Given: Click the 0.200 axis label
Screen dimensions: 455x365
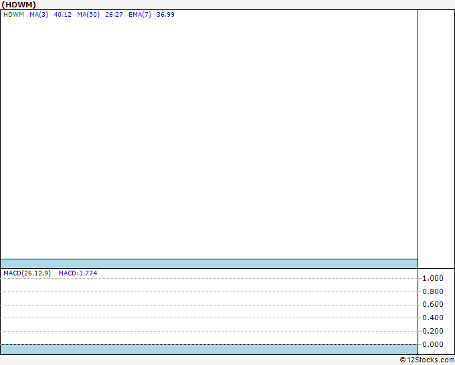Looking at the screenshot, I should (433, 331).
